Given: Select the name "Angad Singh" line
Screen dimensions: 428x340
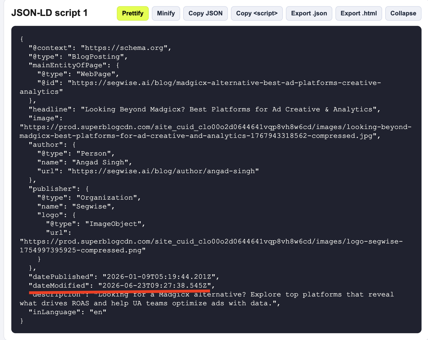Looking at the screenshot, I should [x=85, y=163].
